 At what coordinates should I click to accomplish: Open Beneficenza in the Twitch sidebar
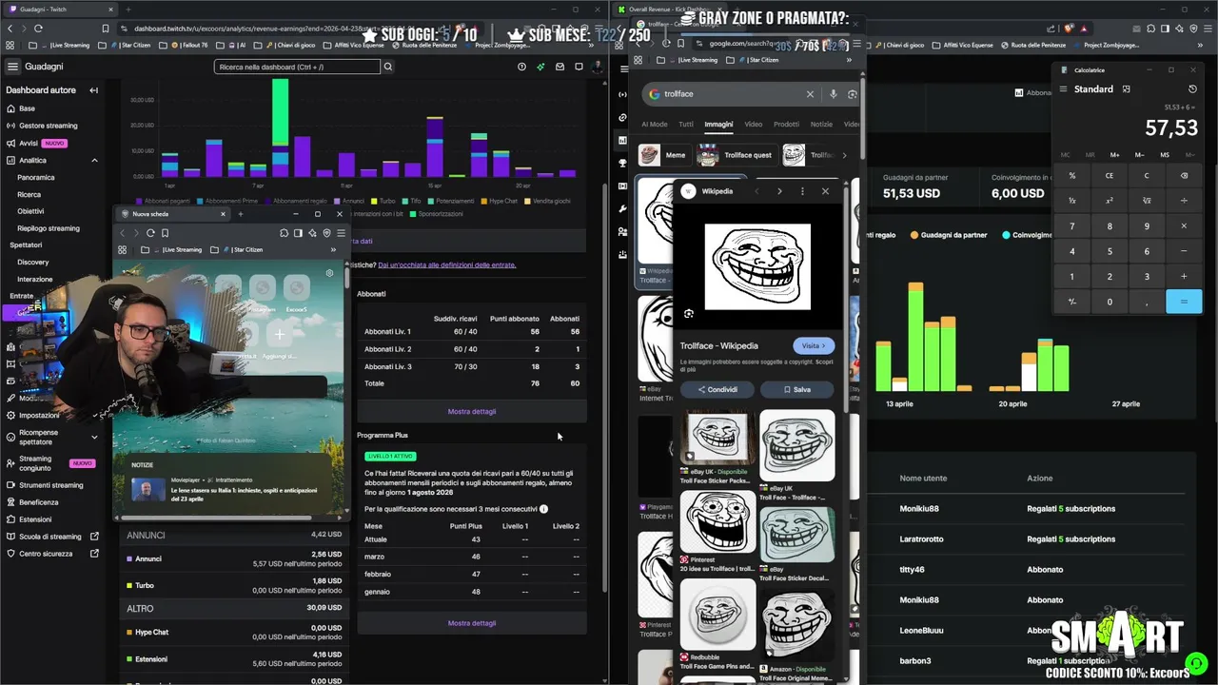coord(39,502)
